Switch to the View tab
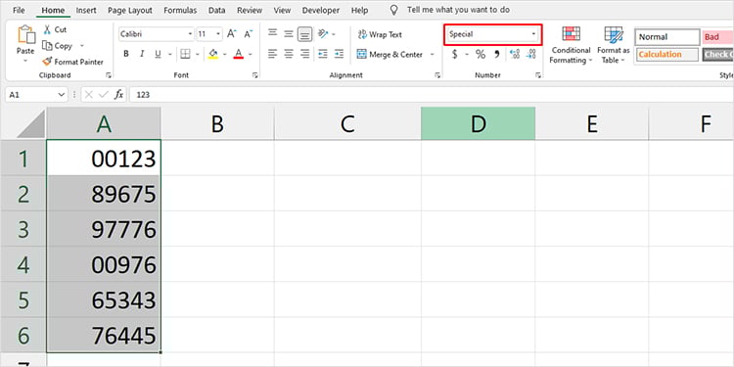 click(x=282, y=10)
